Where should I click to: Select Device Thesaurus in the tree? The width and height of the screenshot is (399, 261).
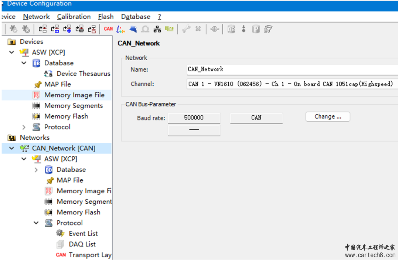83,74
